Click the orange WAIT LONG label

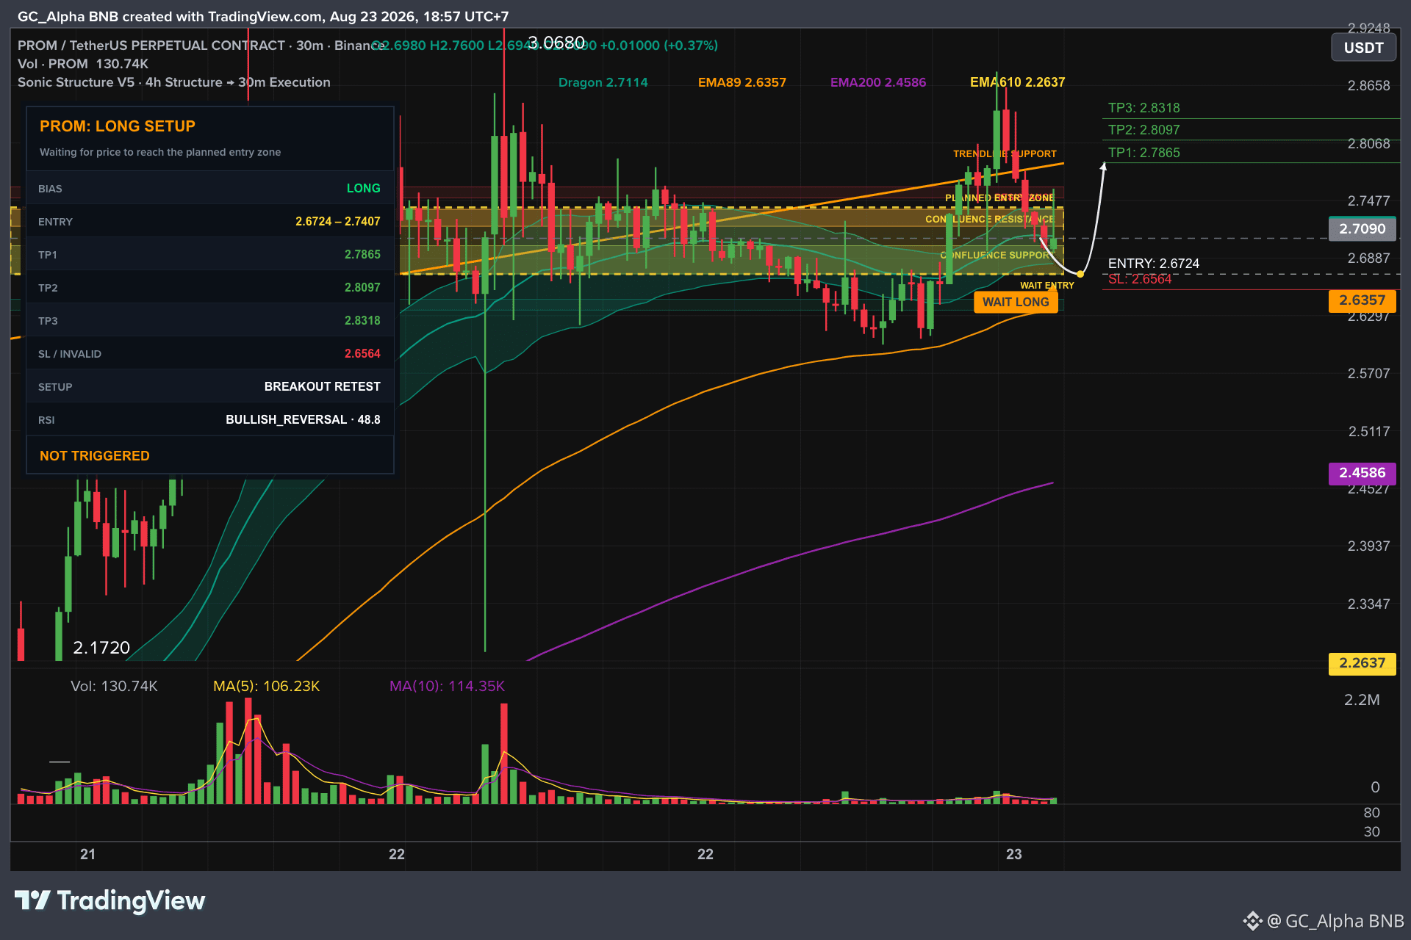[1016, 302]
